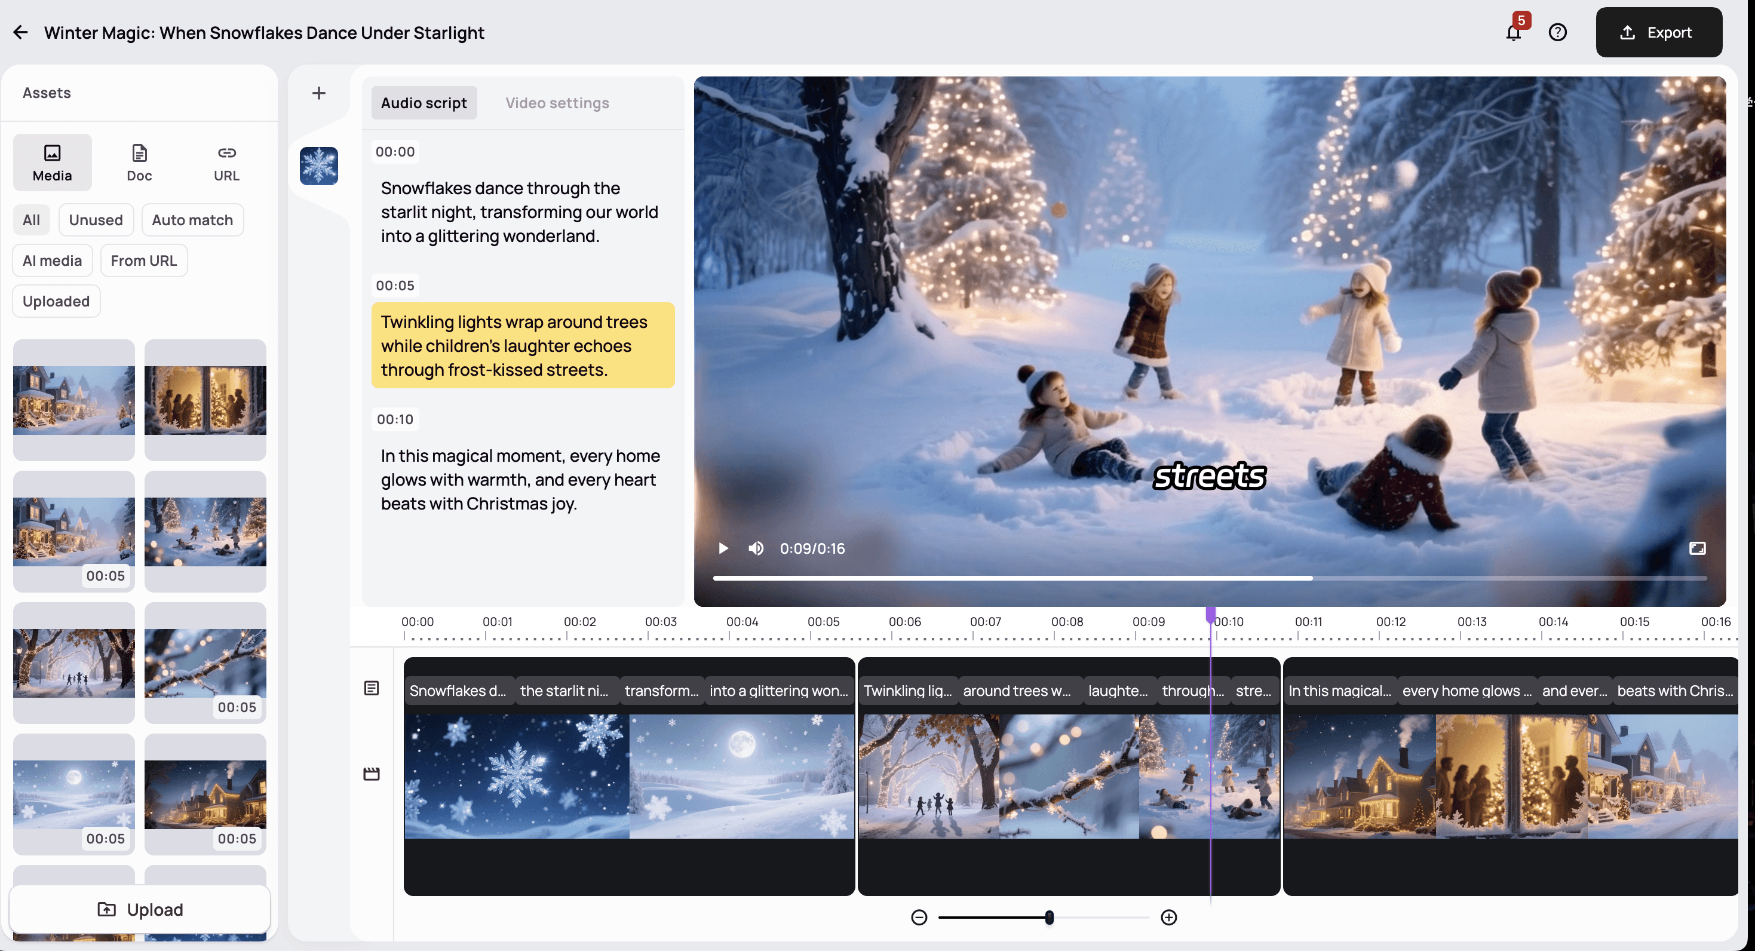Play the video preview
The height and width of the screenshot is (951, 1755).
723,548
